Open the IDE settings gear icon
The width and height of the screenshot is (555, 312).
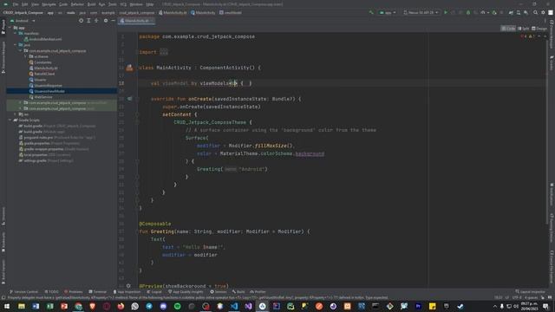click(543, 12)
